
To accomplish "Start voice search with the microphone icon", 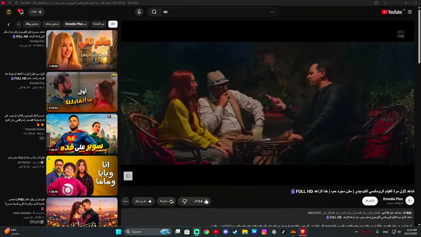I will pyautogui.click(x=139, y=12).
